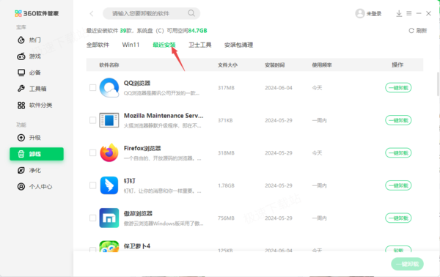The width and height of the screenshot is (440, 277).
Task: Click the 360软件管家 logo
Action: coord(37,13)
